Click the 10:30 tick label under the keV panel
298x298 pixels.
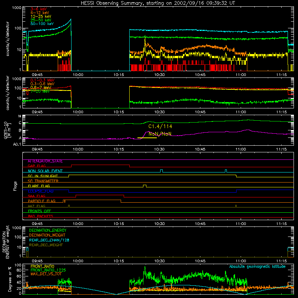(159, 75)
